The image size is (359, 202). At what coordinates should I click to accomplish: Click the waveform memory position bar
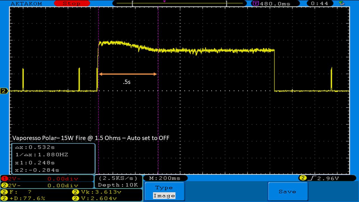[179, 3]
